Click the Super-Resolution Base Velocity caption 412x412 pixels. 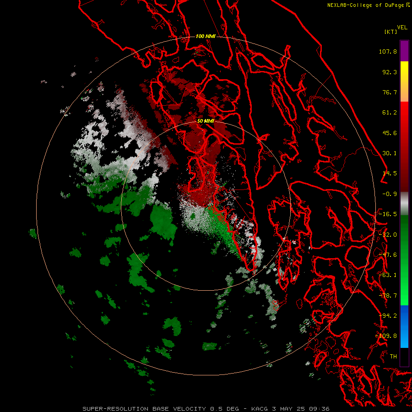pyautogui.click(x=206, y=409)
